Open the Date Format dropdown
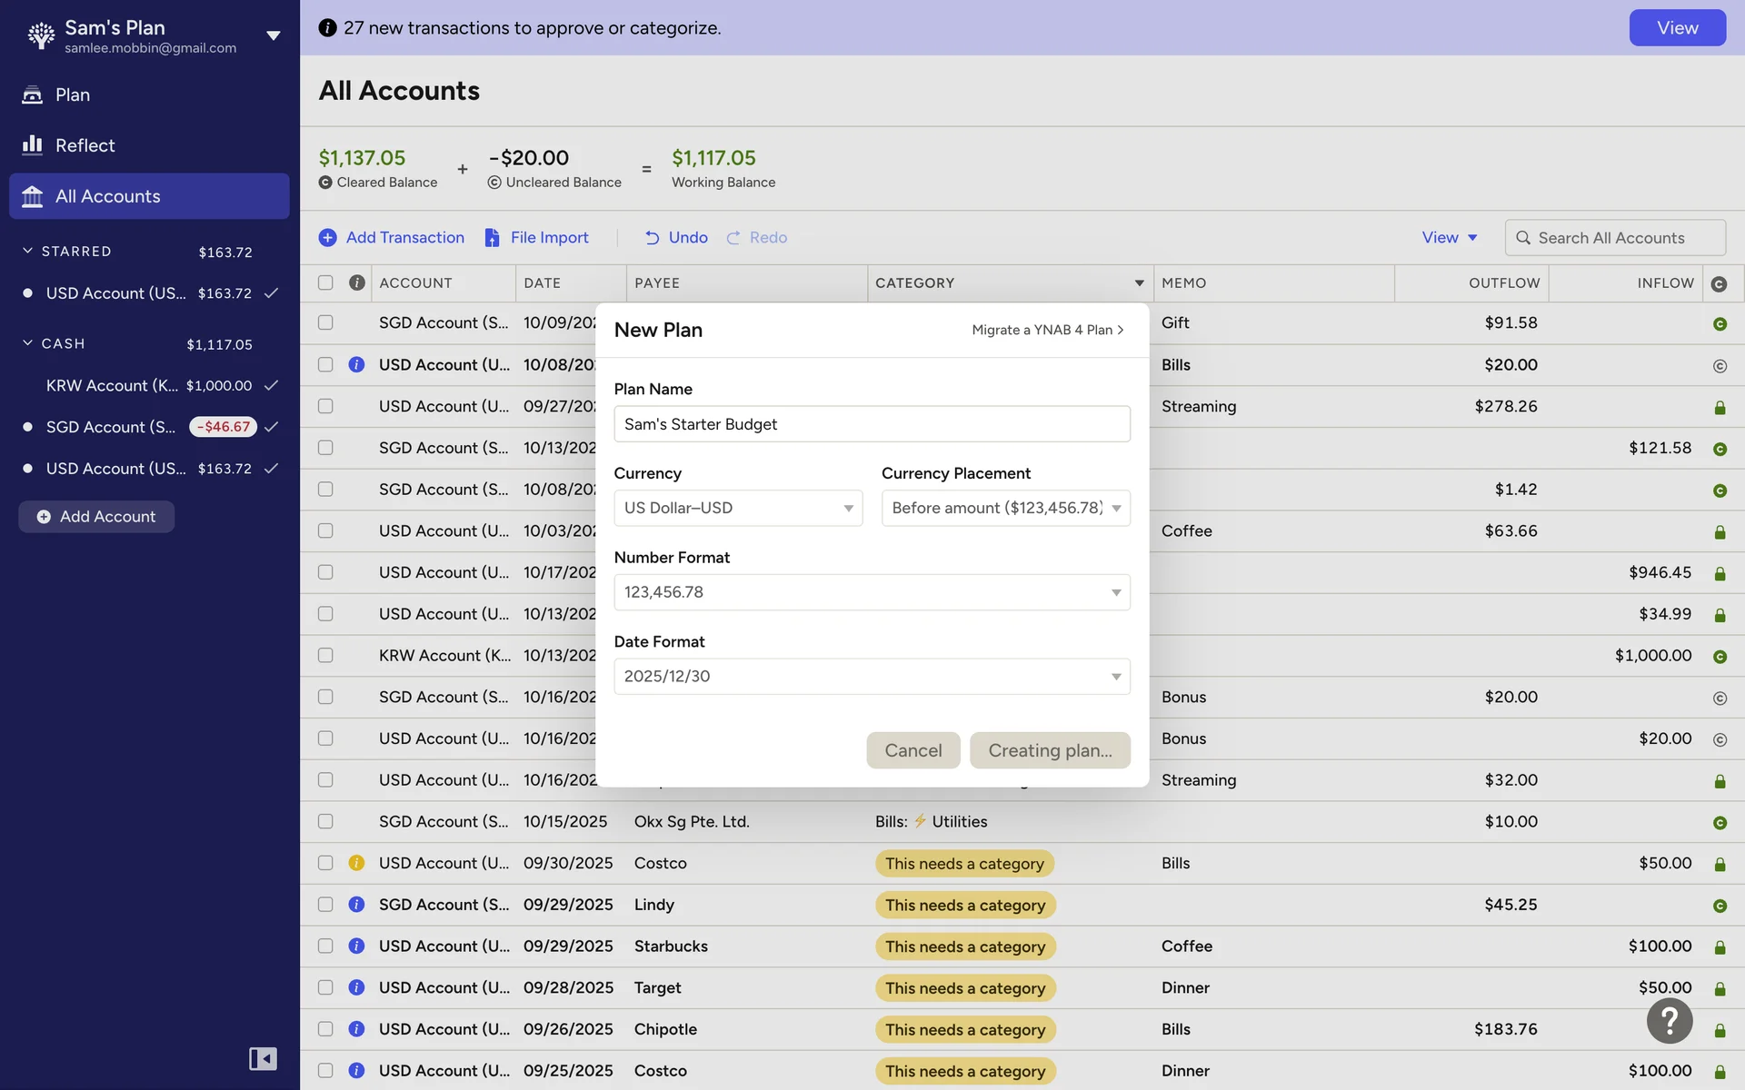 click(x=871, y=677)
